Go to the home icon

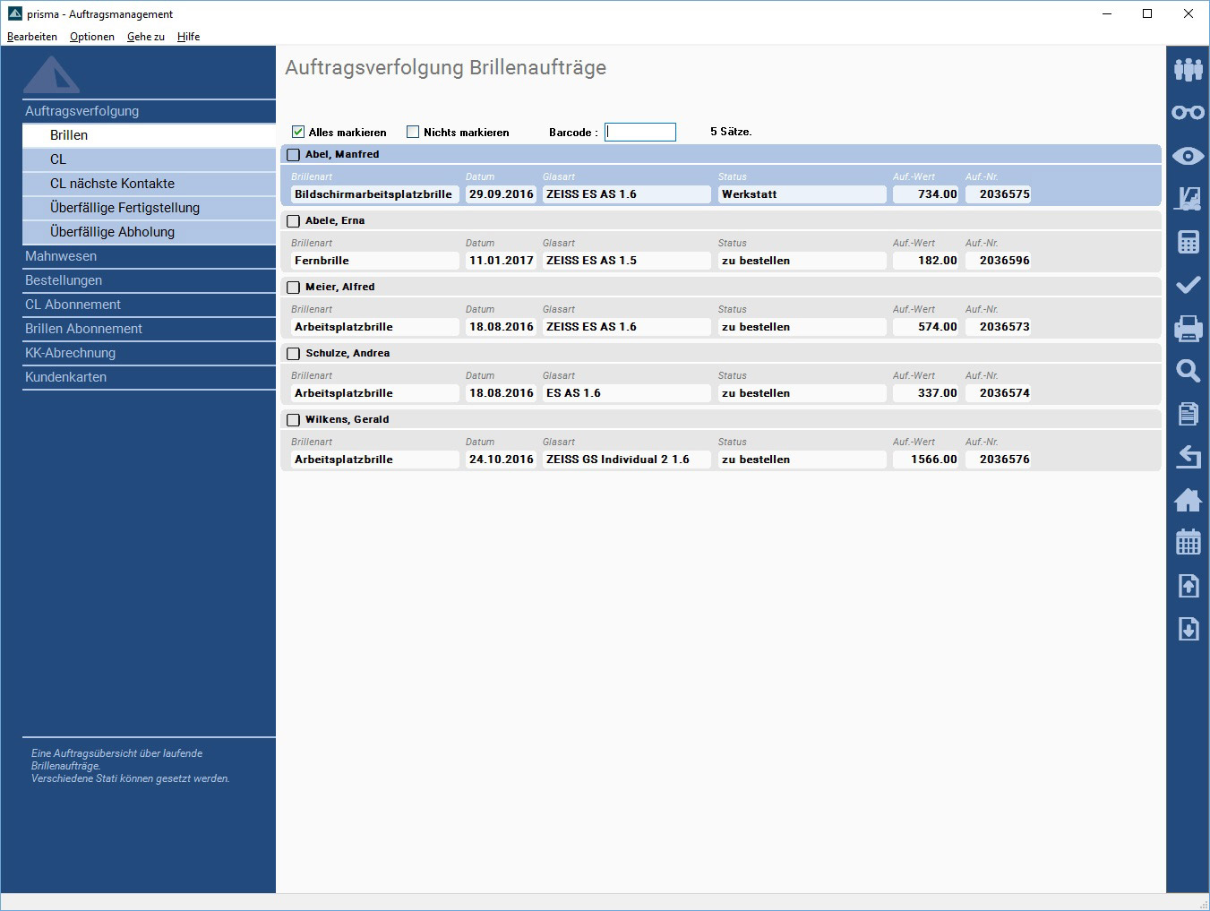(x=1189, y=500)
